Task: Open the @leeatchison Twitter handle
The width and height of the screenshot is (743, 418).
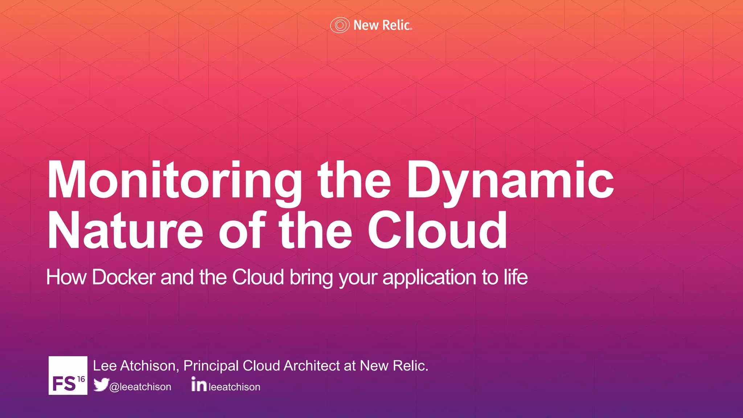Action: coord(140,387)
